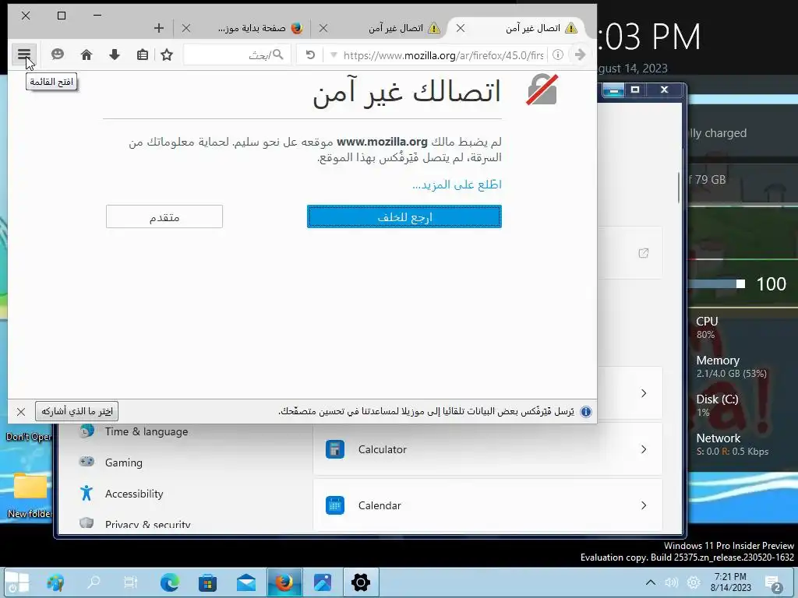
Task: Open the Learn more link
Action: pyautogui.click(x=457, y=185)
